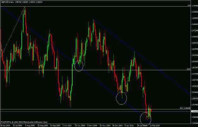Click the 1.59915 price axis label
The width and height of the screenshot is (198, 127).
pos(195,86)
